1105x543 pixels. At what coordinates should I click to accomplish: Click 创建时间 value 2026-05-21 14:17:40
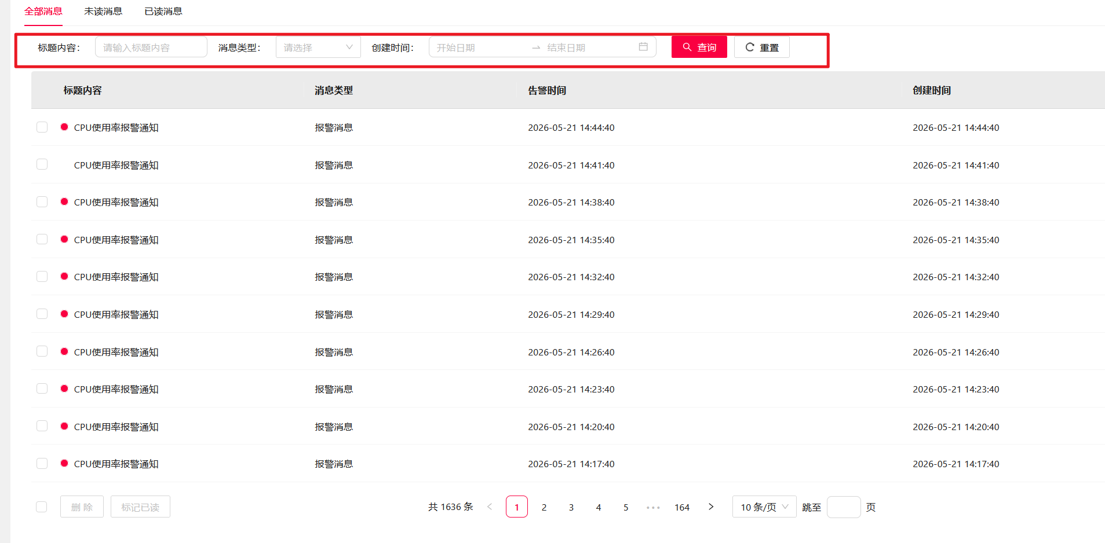(956, 464)
